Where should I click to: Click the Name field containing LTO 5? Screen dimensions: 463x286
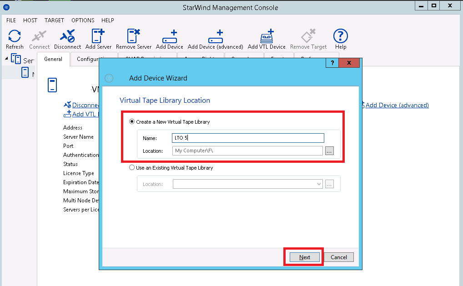point(247,138)
